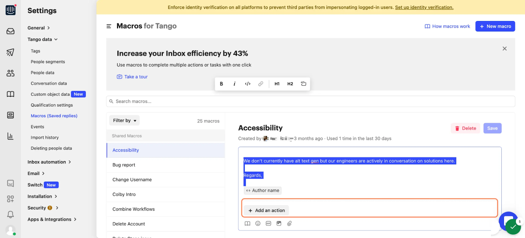Open the Contacts people icon
This screenshot has height=238, width=525.
(10, 73)
